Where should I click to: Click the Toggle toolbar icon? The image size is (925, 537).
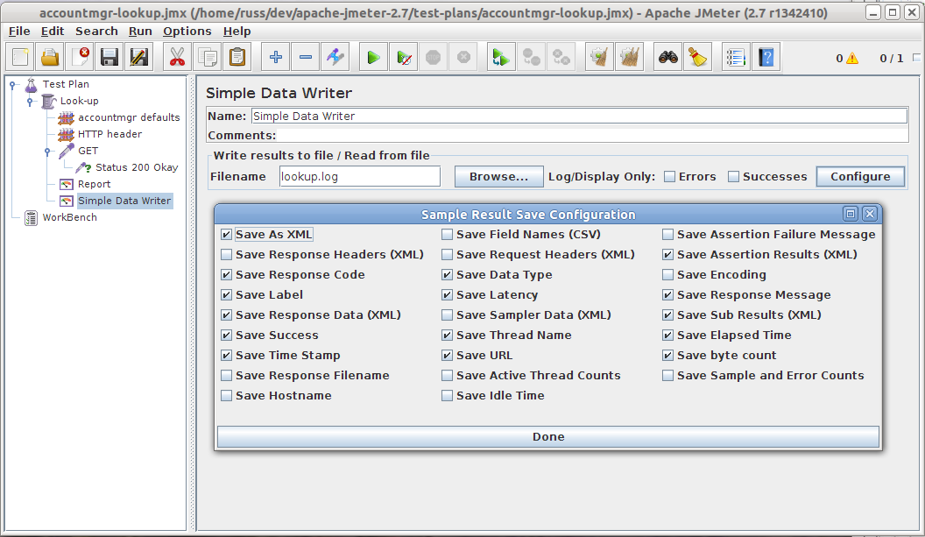[x=335, y=57]
